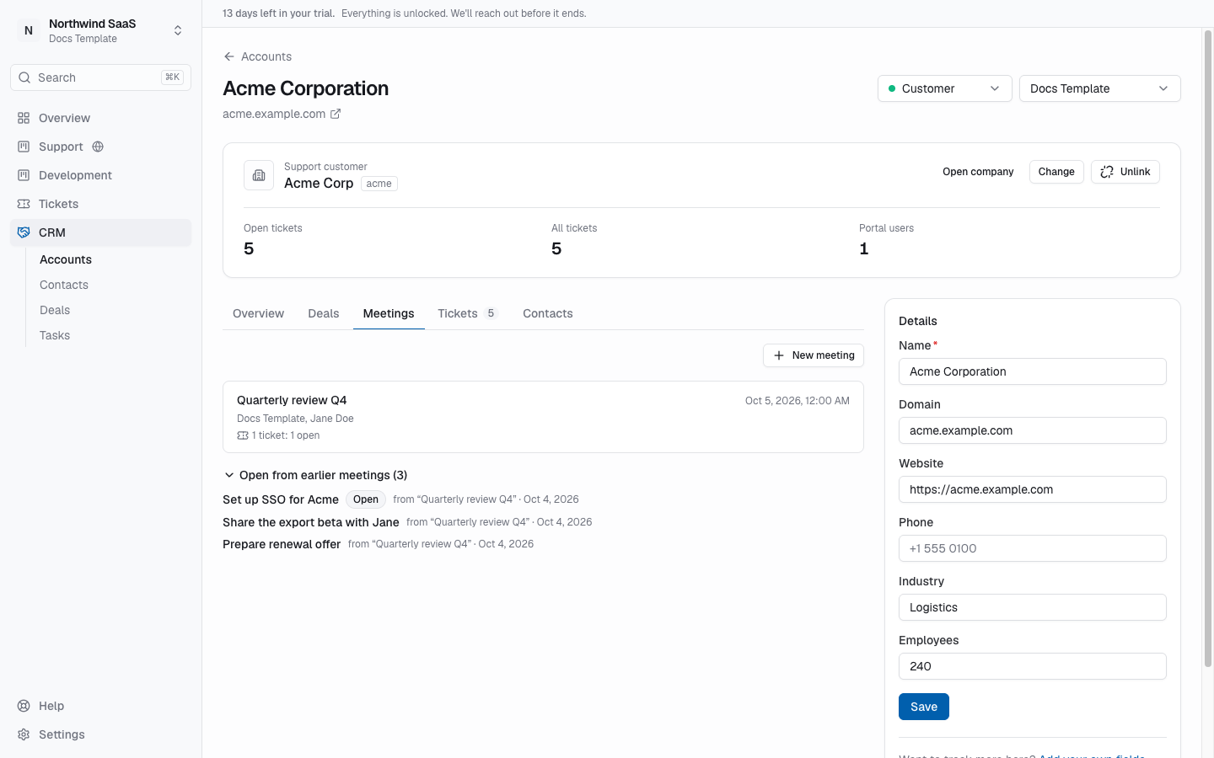Click the Support board icon in sidebar

pos(24,147)
